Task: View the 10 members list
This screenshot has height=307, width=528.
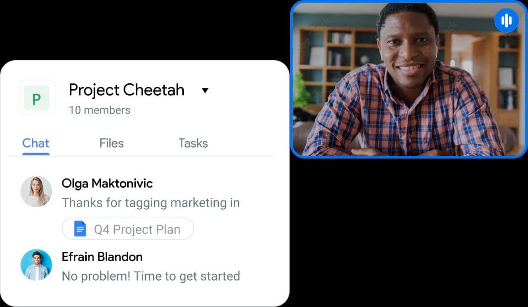Action: [x=99, y=110]
